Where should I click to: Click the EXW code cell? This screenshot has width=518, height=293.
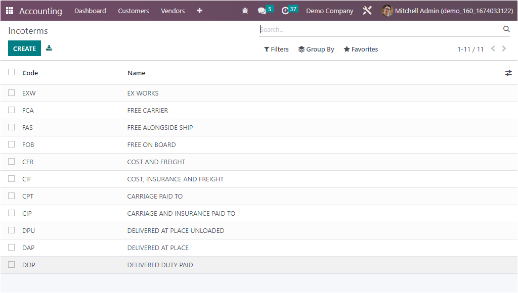tap(29, 93)
